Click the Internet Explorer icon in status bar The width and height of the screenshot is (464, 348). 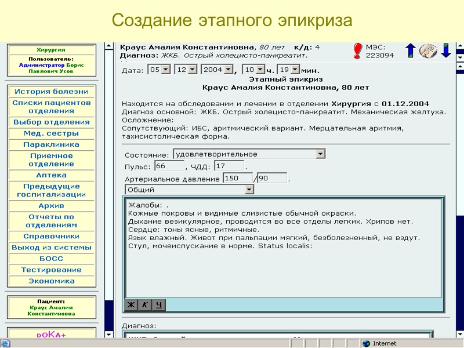pos(5,343)
